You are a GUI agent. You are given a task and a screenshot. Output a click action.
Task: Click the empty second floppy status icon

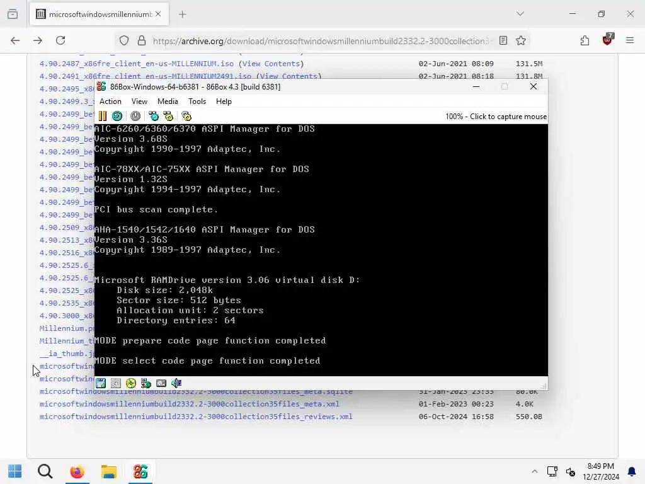point(116,383)
